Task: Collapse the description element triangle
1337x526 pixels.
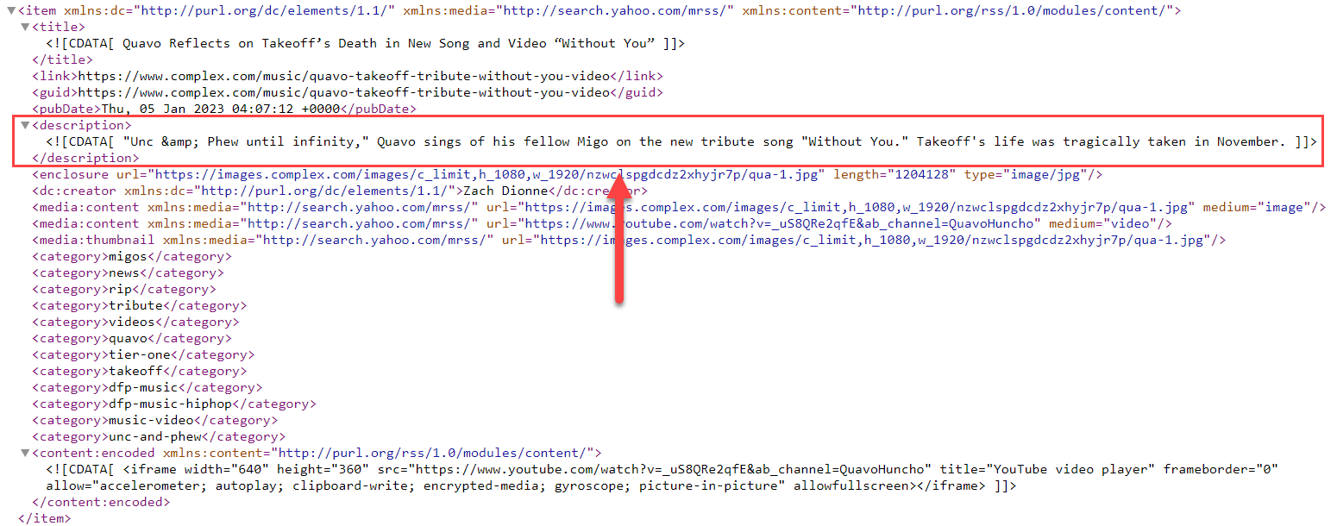Action: click(24, 126)
